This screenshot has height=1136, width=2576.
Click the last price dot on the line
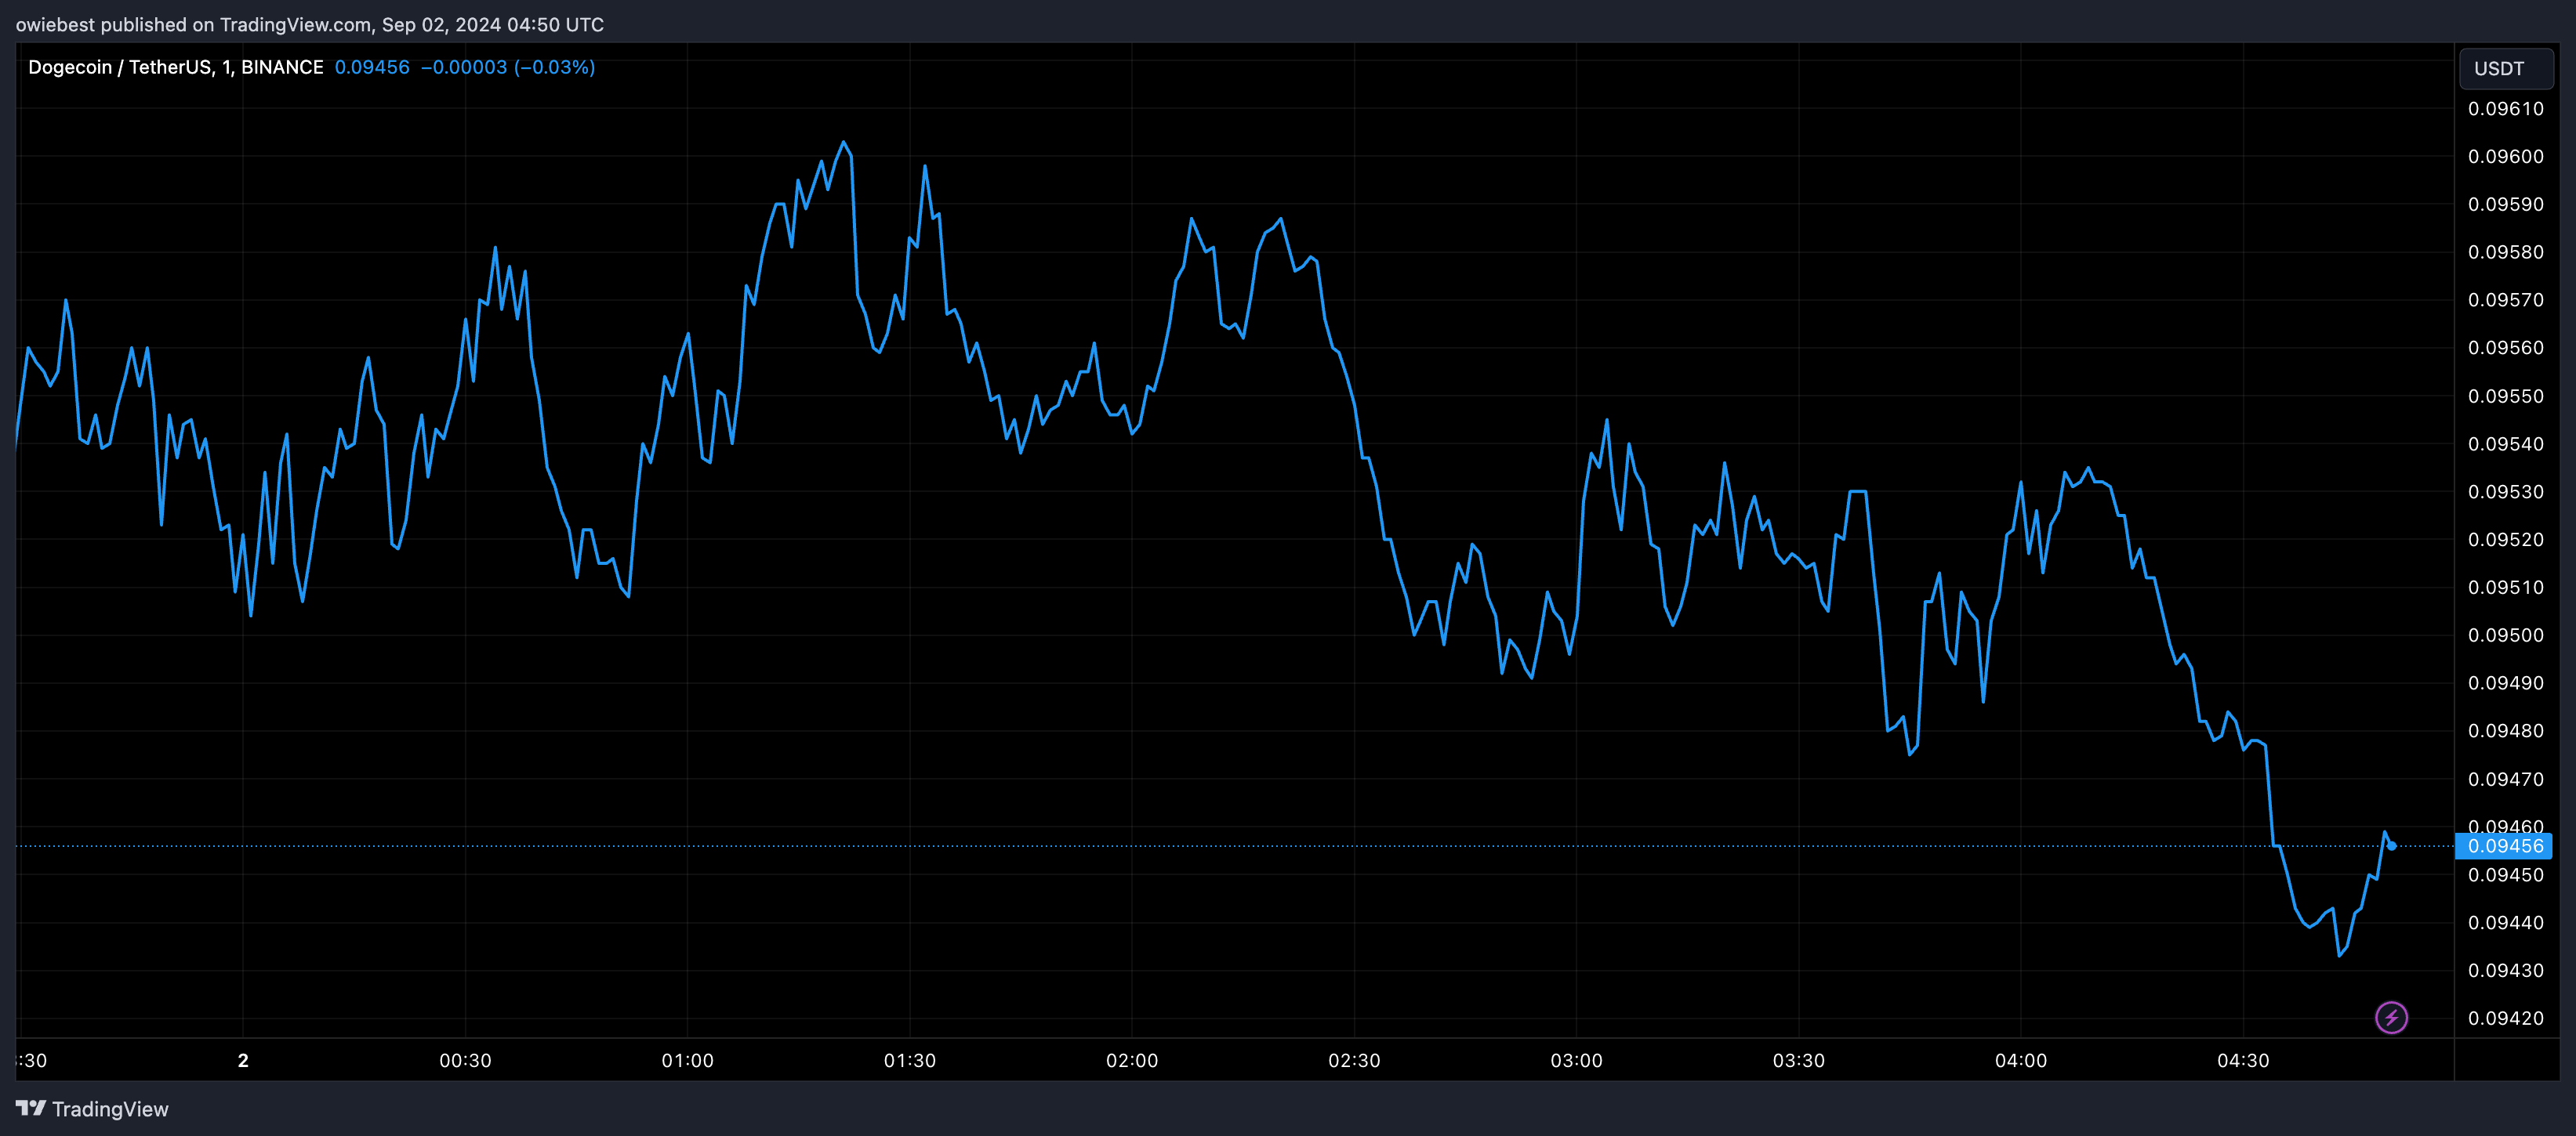click(2391, 845)
